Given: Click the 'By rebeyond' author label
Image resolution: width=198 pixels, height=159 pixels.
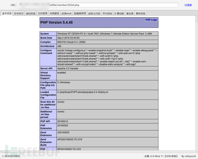Looking at the screenshot, I should tap(189, 156).
